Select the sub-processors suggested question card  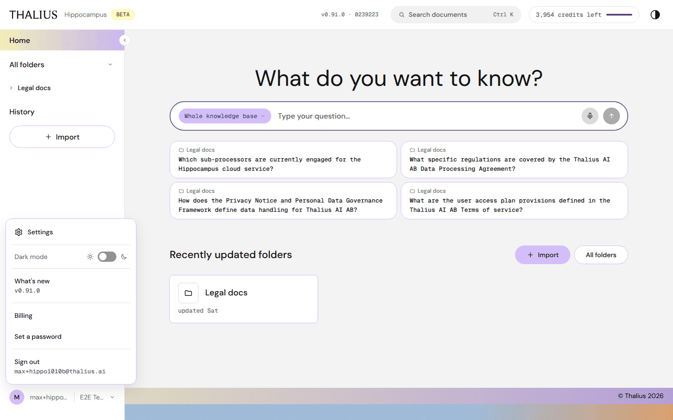click(283, 160)
